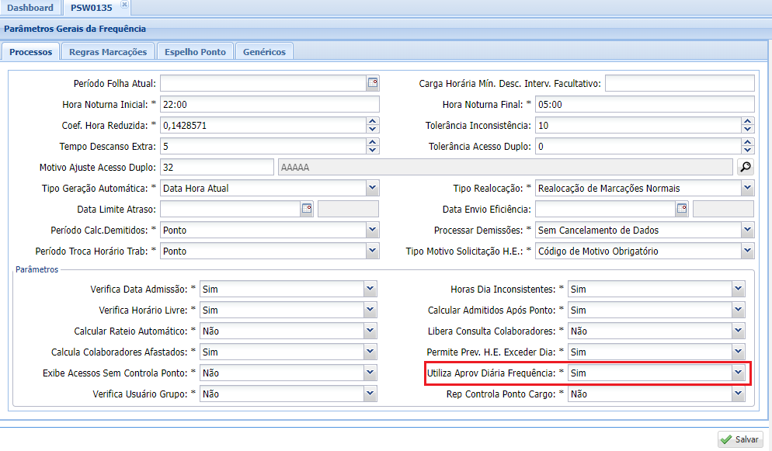The height and width of the screenshot is (451, 772).
Task: Open Tipo Motivo Solicitação H.E. dropdown
Action: pos(748,251)
